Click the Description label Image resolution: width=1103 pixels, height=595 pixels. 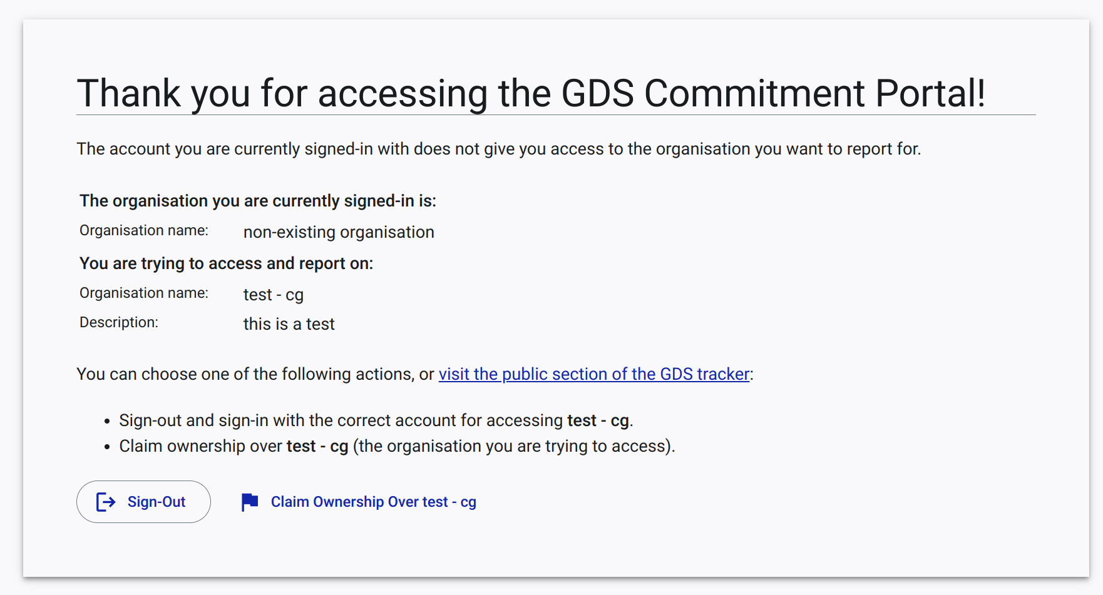click(119, 322)
